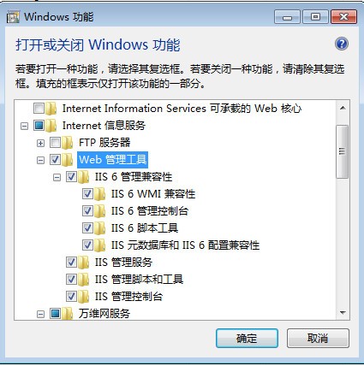Click the scrollbar down arrow
The height and width of the screenshot is (366, 364).
tap(343, 313)
